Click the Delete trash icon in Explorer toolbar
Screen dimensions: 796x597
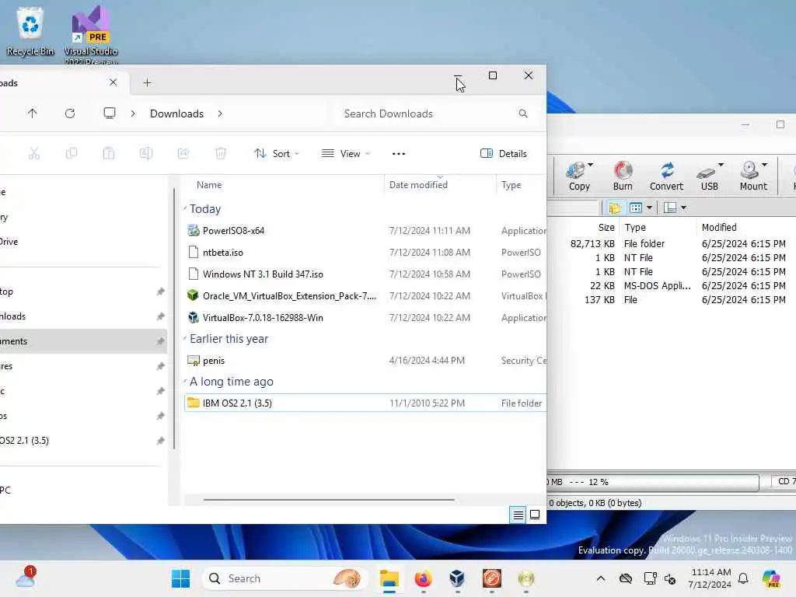[x=220, y=153]
